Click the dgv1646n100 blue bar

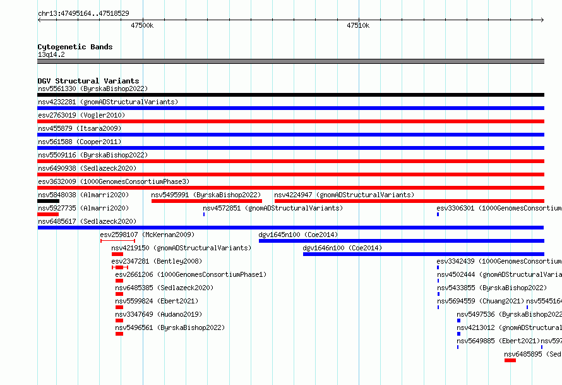424,254
